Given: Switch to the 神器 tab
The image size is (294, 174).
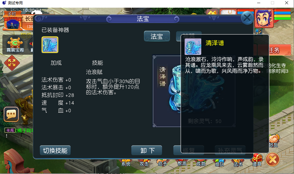Looking at the screenshot, I should tap(189, 36).
